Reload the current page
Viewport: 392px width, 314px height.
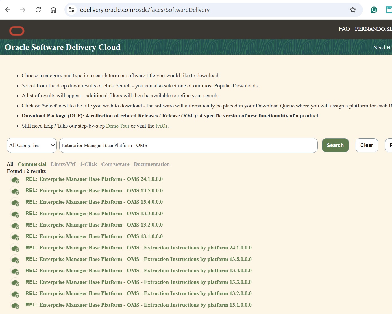pos(38,10)
